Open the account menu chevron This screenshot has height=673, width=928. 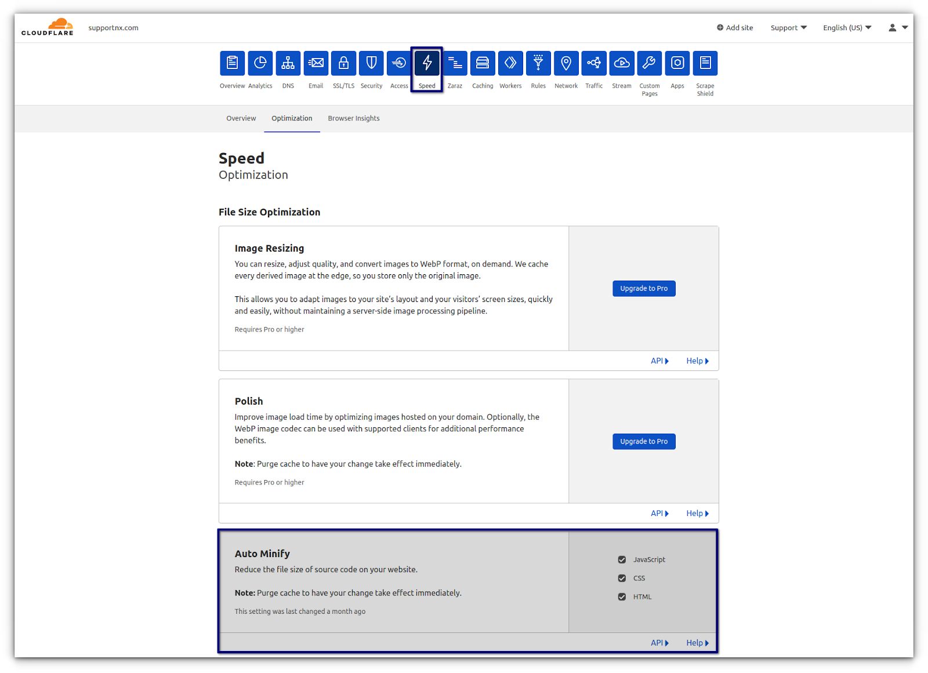[x=905, y=27]
